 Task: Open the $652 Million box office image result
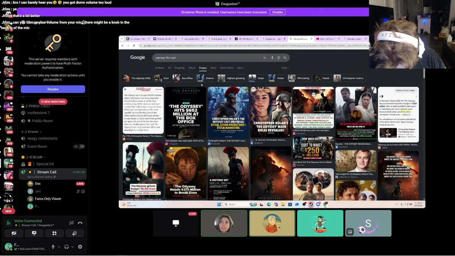pos(186,112)
